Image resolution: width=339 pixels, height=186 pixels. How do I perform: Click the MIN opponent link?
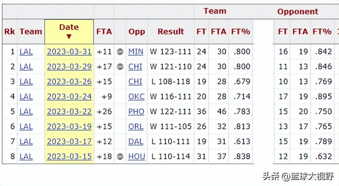[x=136, y=51]
